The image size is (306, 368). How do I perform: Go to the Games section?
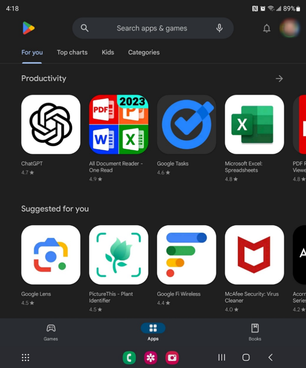point(51,332)
